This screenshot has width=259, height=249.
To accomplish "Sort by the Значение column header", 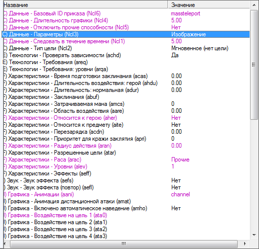I will pos(209,5).
